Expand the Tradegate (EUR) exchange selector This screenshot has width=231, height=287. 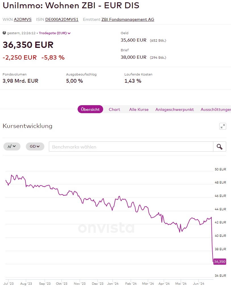click(55, 33)
